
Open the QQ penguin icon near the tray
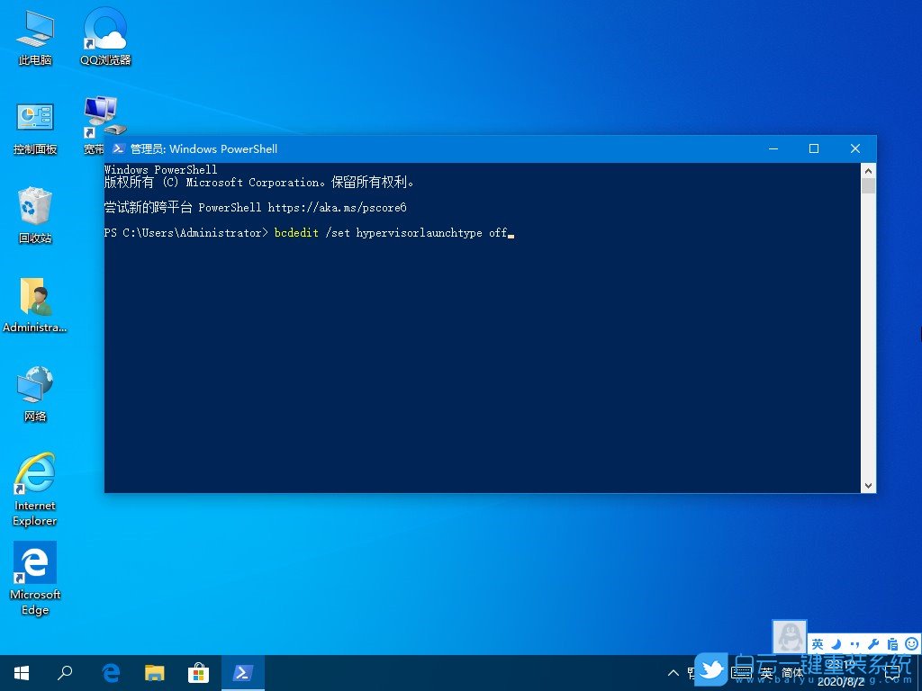click(x=790, y=637)
